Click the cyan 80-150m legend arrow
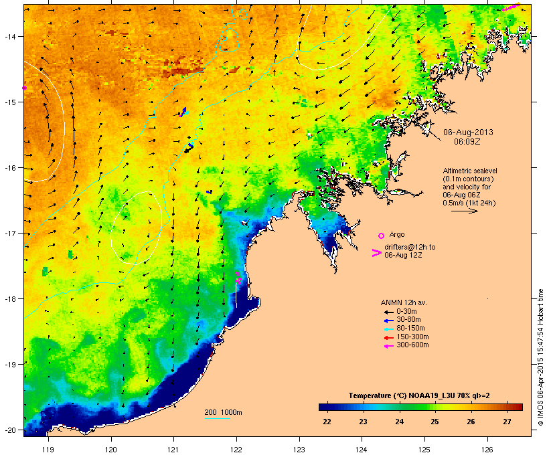The width and height of the screenshot is (549, 455). (x=388, y=329)
